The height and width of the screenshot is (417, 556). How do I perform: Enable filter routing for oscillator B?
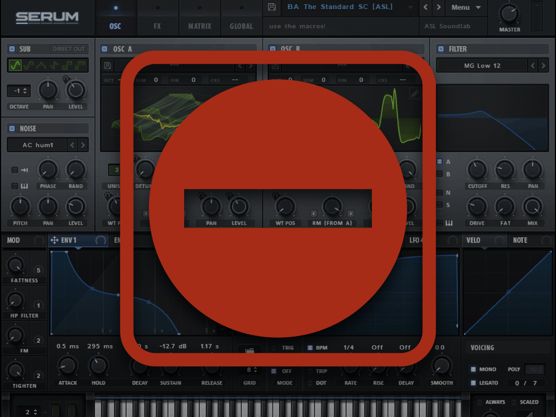pos(440,174)
